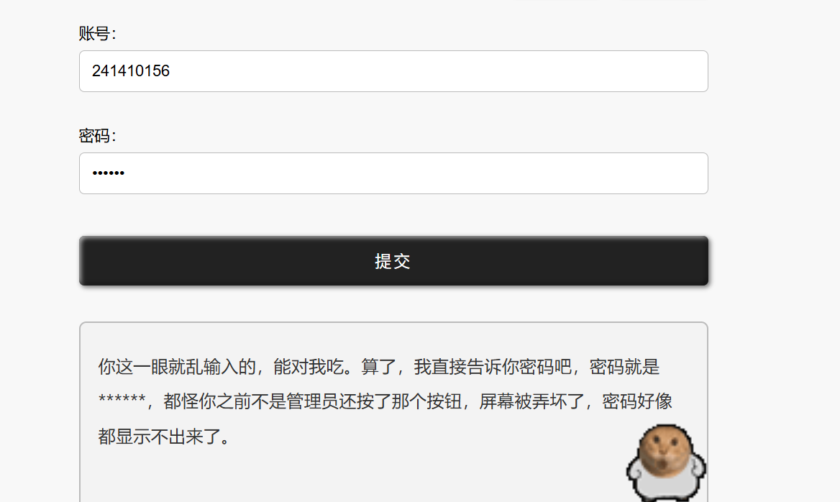840x502 pixels.
Task: Click the words 密码好像 ending line two
Action: [x=637, y=401]
